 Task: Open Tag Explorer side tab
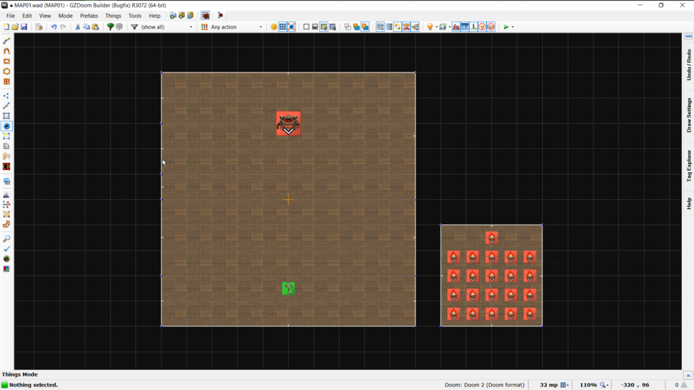(x=689, y=166)
